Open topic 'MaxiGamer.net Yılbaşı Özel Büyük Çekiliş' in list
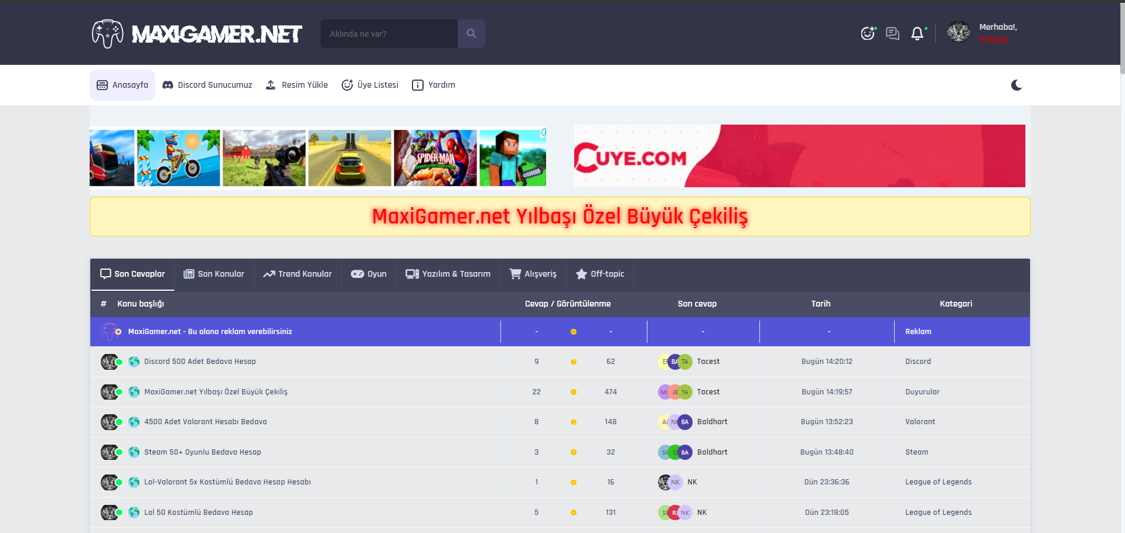The height and width of the screenshot is (533, 1125). [216, 392]
